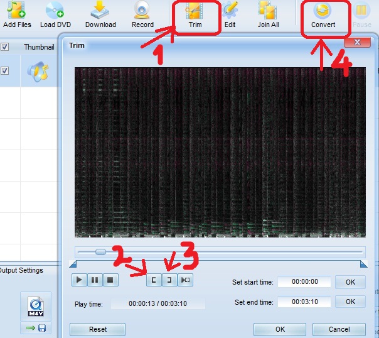The image size is (379, 338).
Task: Click the Reset button
Action: coord(98,329)
